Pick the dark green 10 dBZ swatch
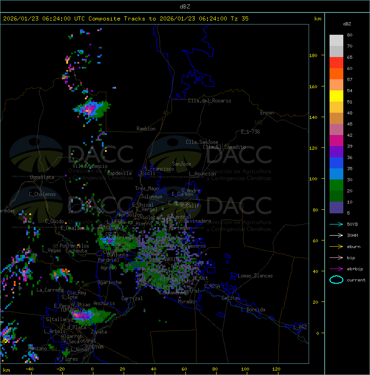This screenshot has width=370, height=375. (x=336, y=196)
